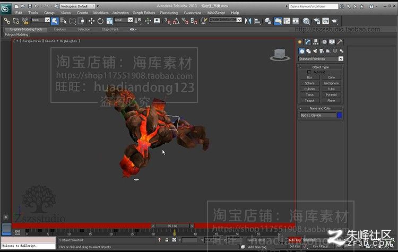This screenshot has height=252, width=398.
Task: Click the Redo arrow icon
Action: tap(46, 6)
